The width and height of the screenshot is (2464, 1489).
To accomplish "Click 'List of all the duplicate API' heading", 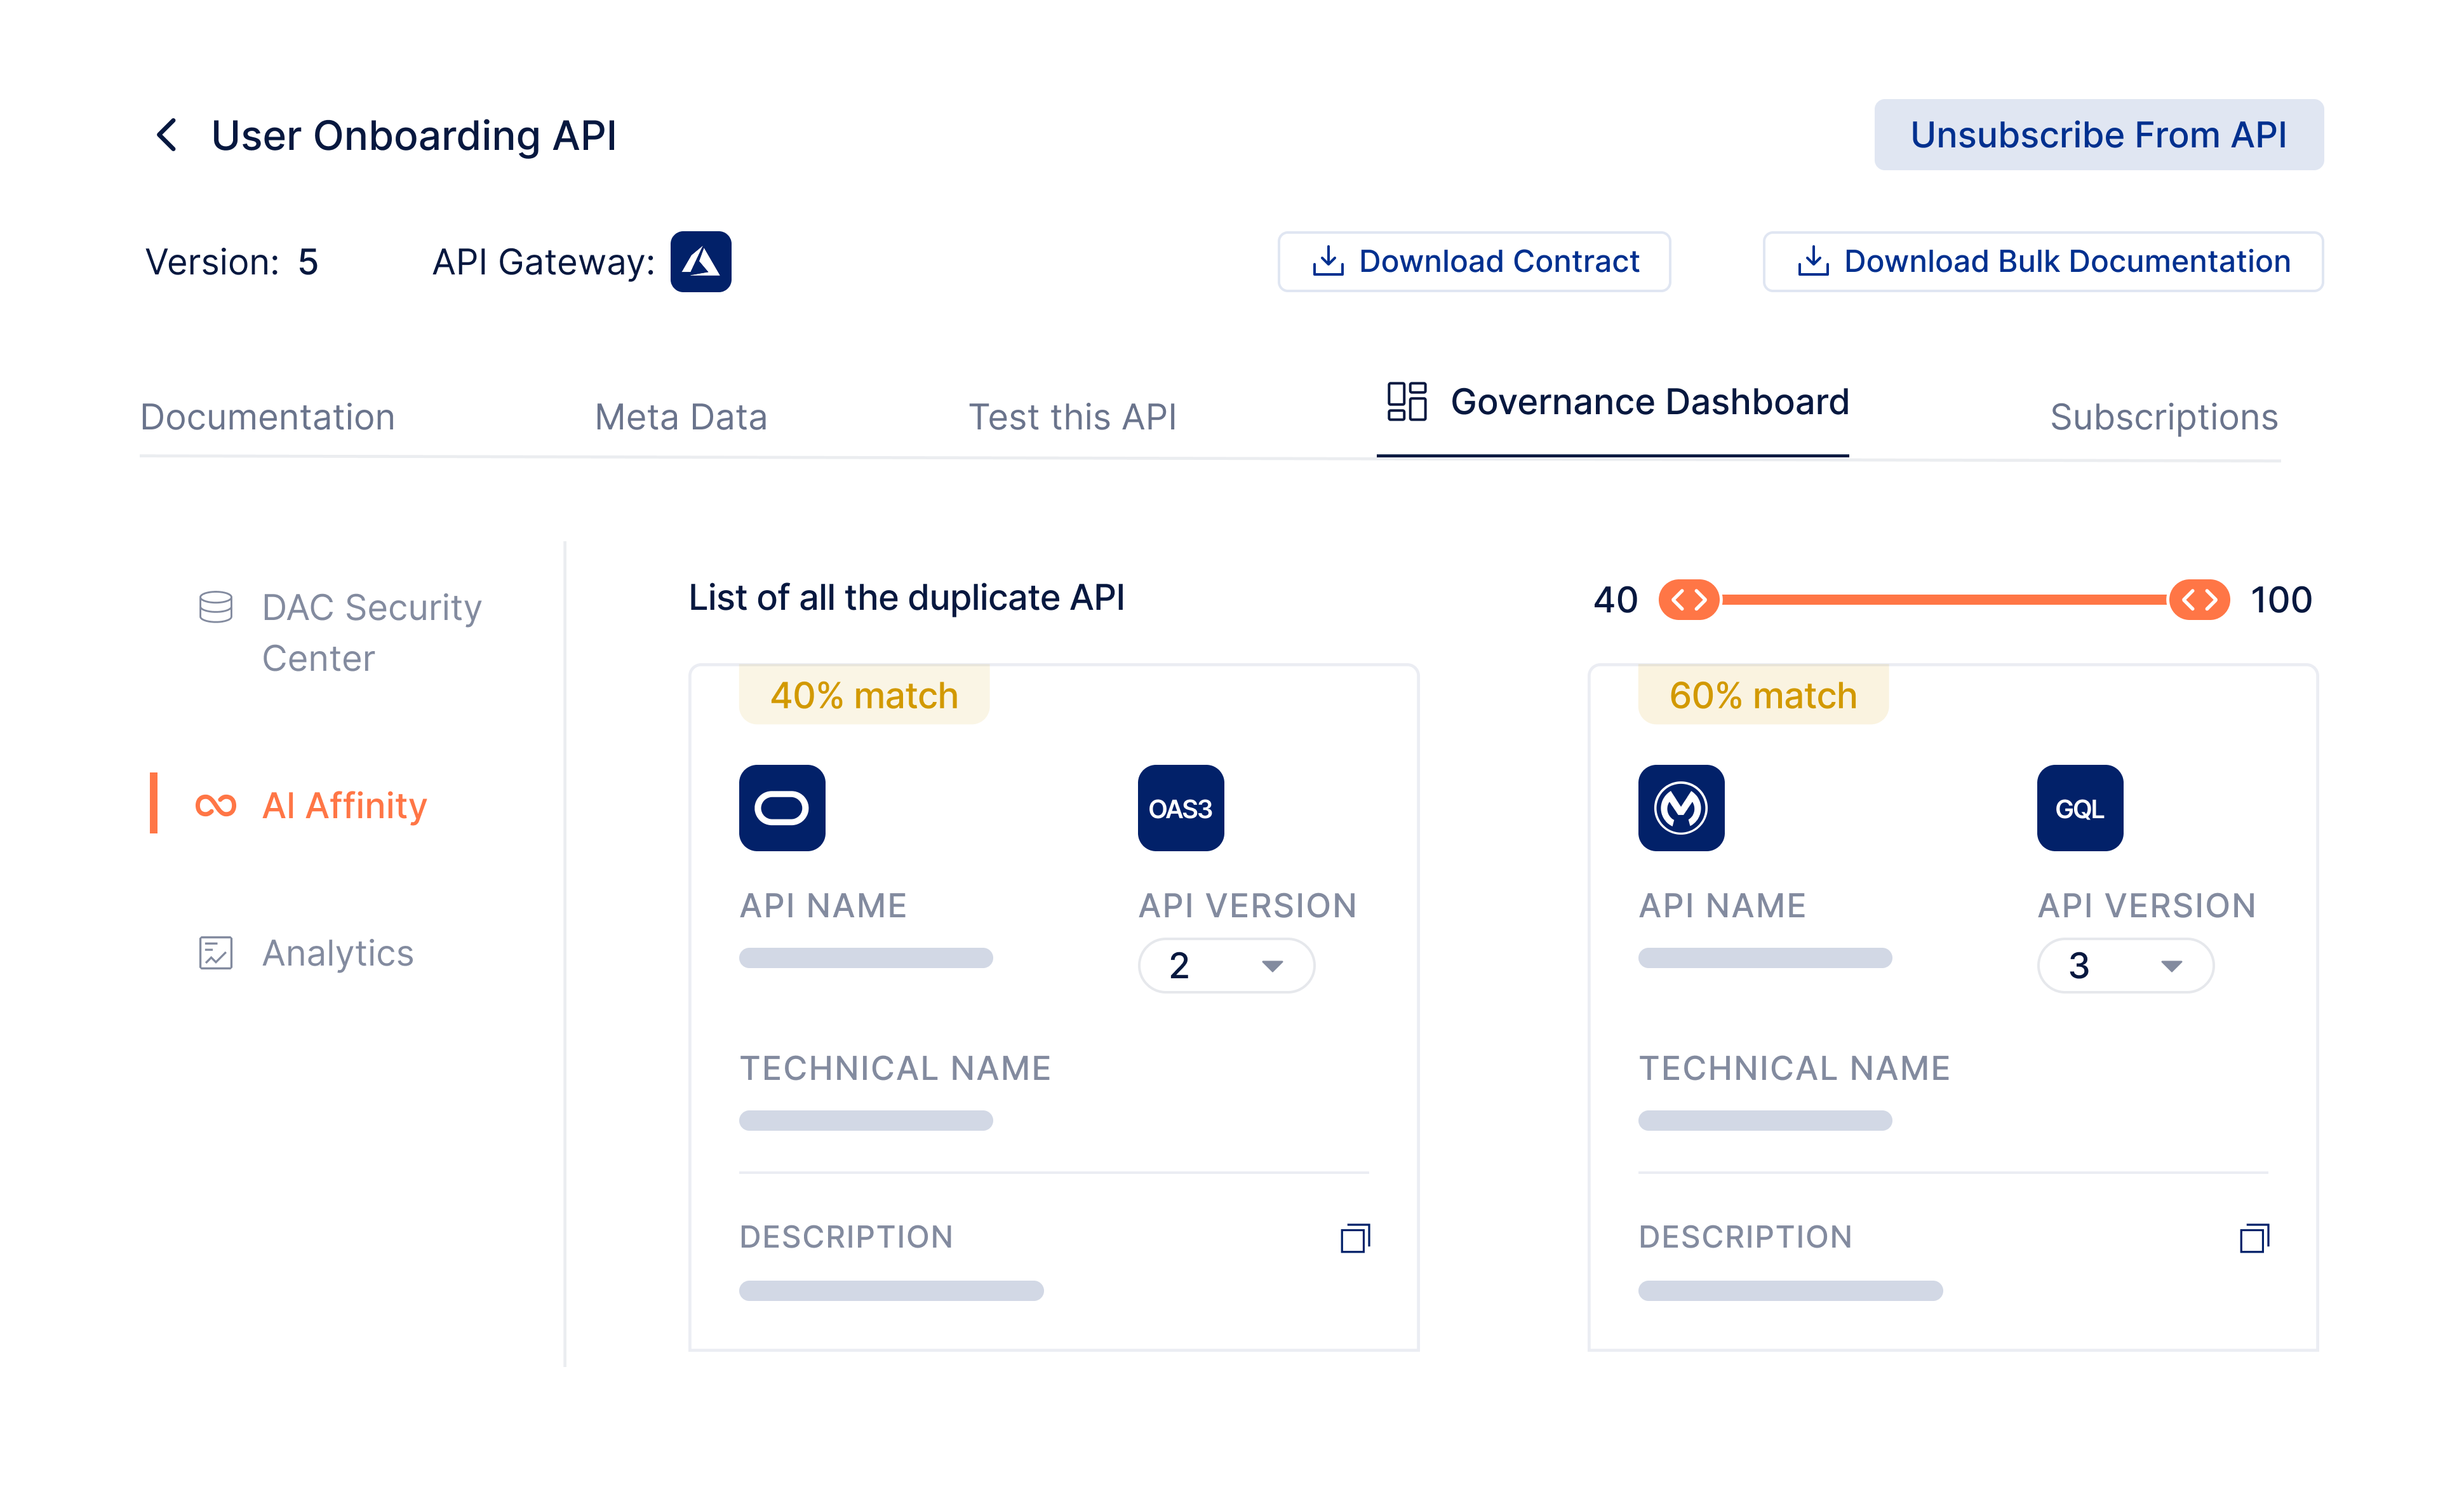I will (907, 597).
